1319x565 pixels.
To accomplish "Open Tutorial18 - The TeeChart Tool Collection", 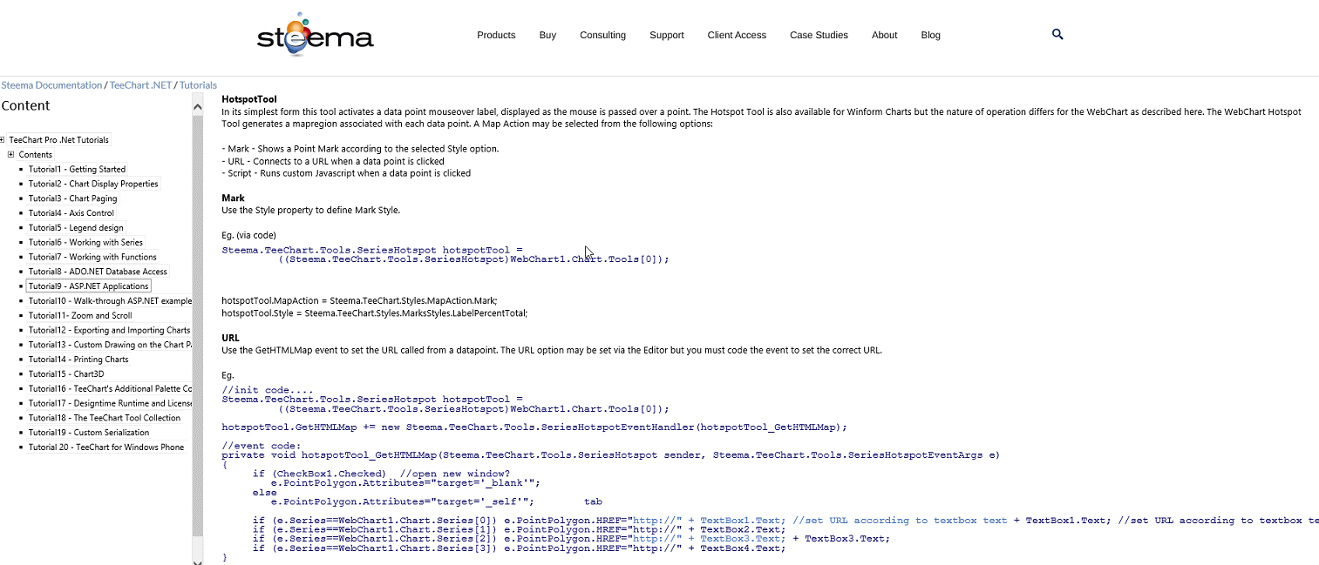I will click(105, 418).
